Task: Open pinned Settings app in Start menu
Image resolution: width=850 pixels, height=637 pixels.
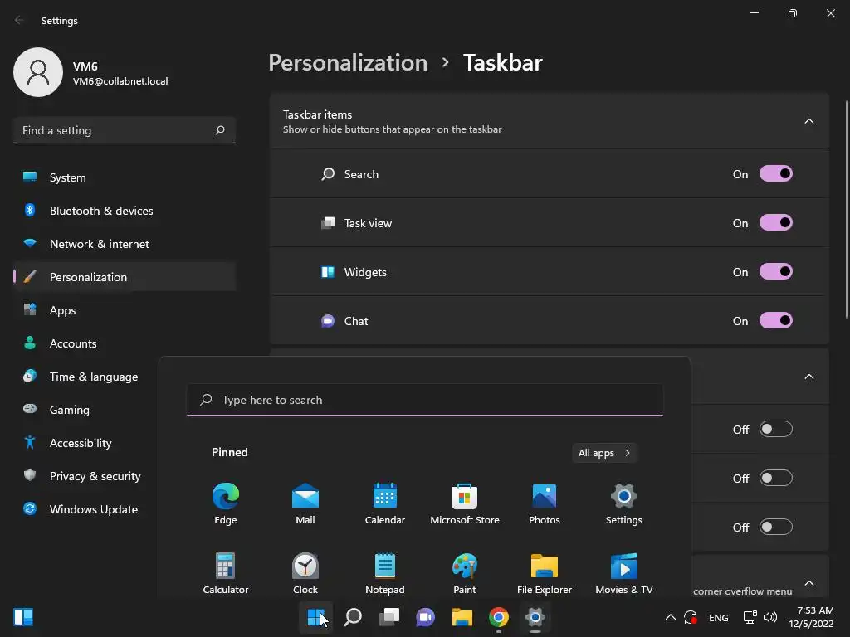Action: (624, 503)
